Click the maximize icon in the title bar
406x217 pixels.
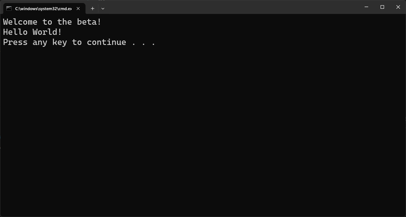pos(382,7)
